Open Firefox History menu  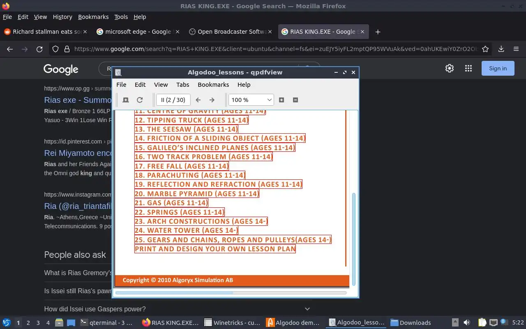(62, 17)
